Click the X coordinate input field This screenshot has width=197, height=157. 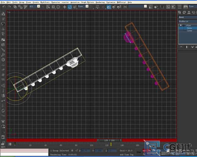point(86,151)
